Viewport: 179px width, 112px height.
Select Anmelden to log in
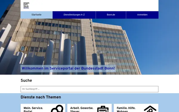[142, 15]
